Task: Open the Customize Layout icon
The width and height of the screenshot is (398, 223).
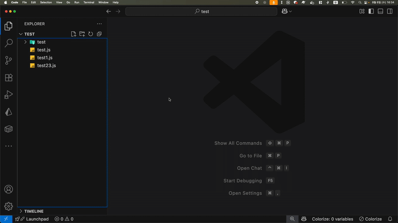Action: [x=362, y=11]
